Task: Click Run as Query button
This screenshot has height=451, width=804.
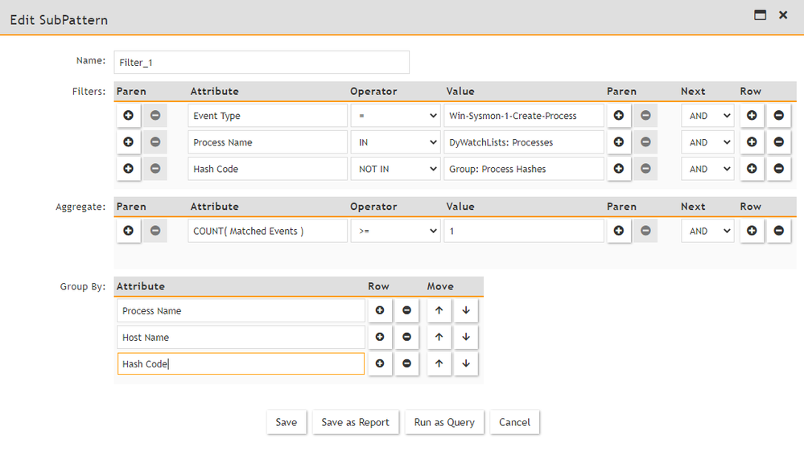Action: tap(444, 422)
